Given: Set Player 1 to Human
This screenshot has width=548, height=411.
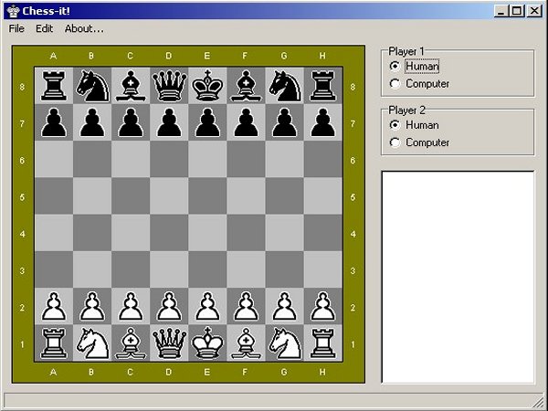Looking at the screenshot, I should 395,67.
